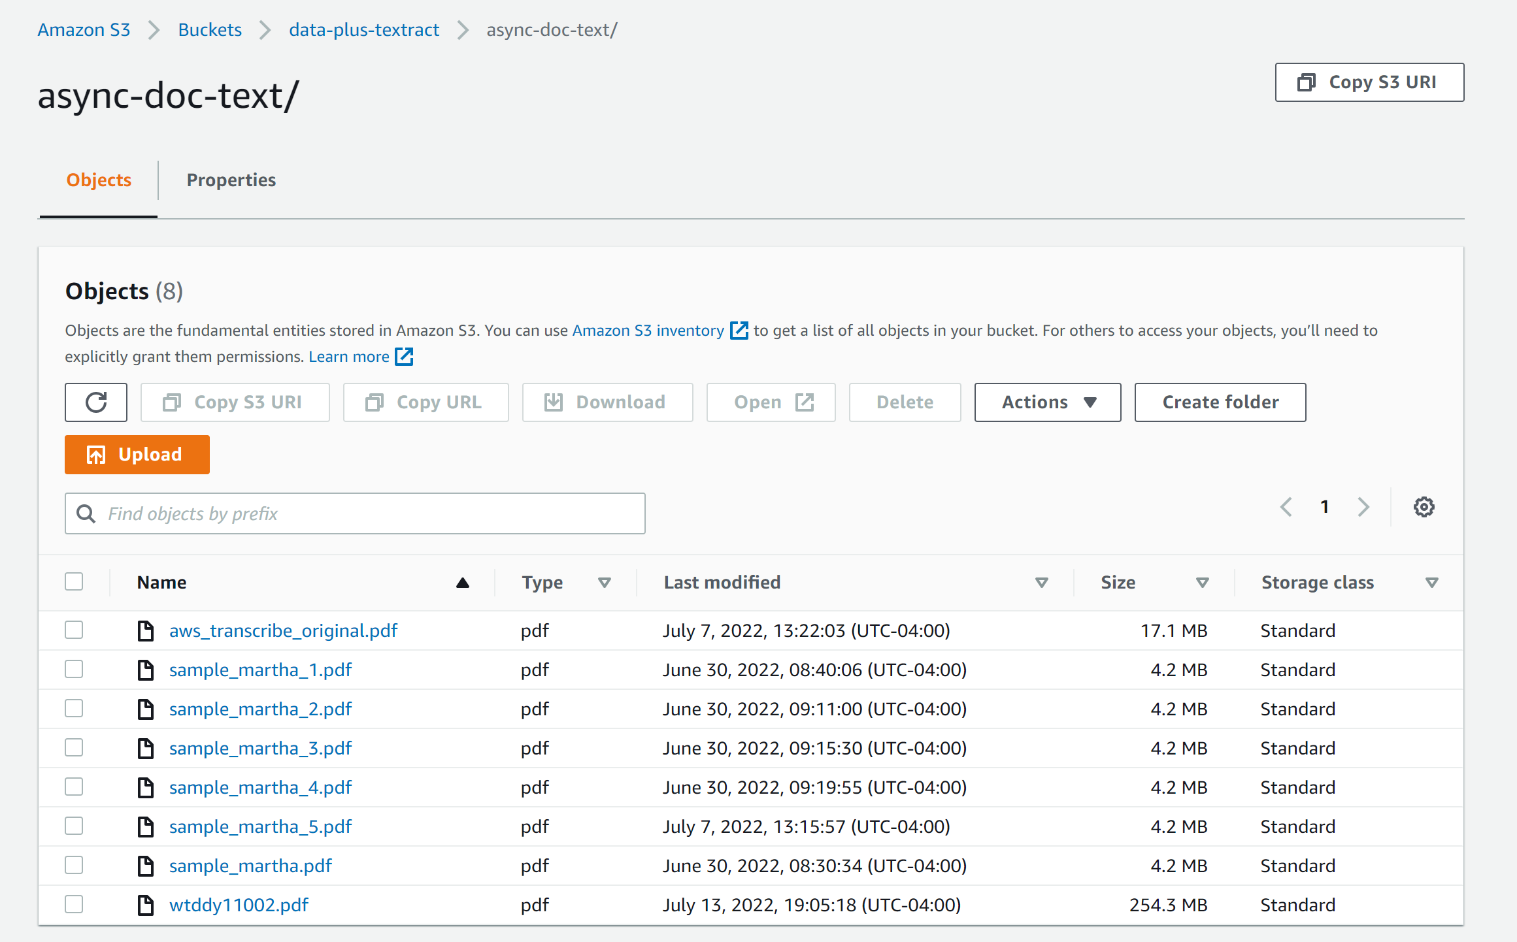Screen dimensions: 1517x942
Task: Sort by Storage class column arrow
Action: point(1432,583)
